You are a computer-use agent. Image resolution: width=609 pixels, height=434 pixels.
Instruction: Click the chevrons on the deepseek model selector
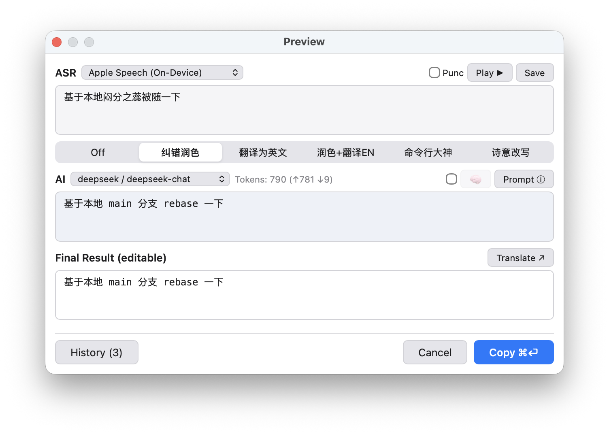point(222,179)
